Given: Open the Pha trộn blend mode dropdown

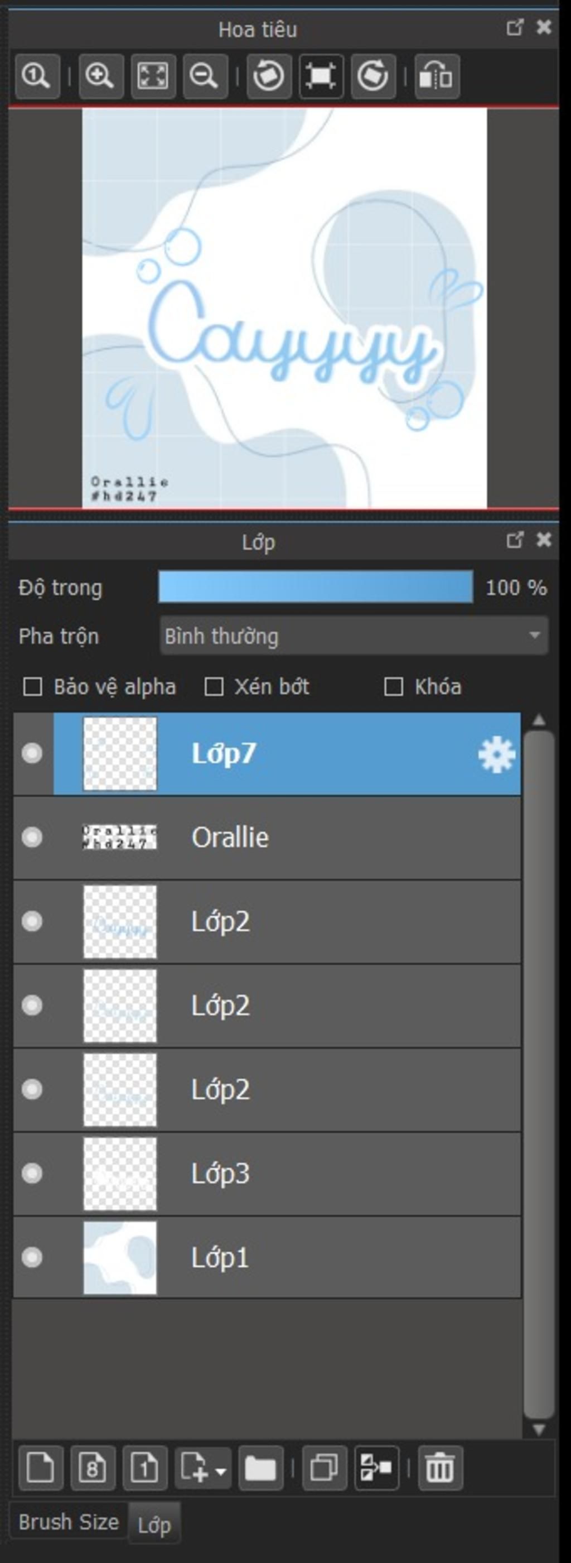Looking at the screenshot, I should coord(354,636).
